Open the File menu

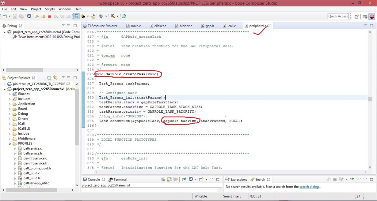click(5, 9)
